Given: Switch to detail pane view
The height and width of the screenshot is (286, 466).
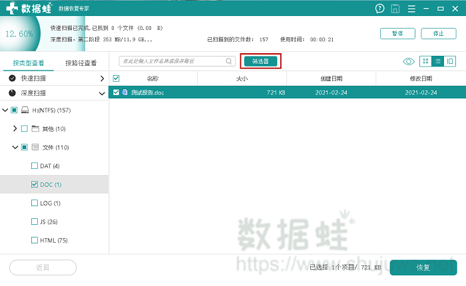Looking at the screenshot, I should click(449, 61).
